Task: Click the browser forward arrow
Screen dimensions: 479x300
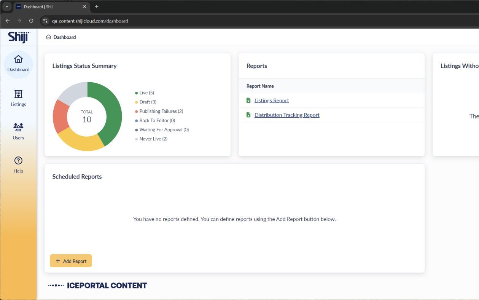Action: (x=19, y=21)
